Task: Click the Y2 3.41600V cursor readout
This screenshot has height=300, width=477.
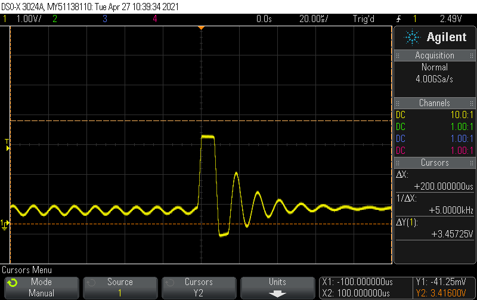Action: click(441, 293)
